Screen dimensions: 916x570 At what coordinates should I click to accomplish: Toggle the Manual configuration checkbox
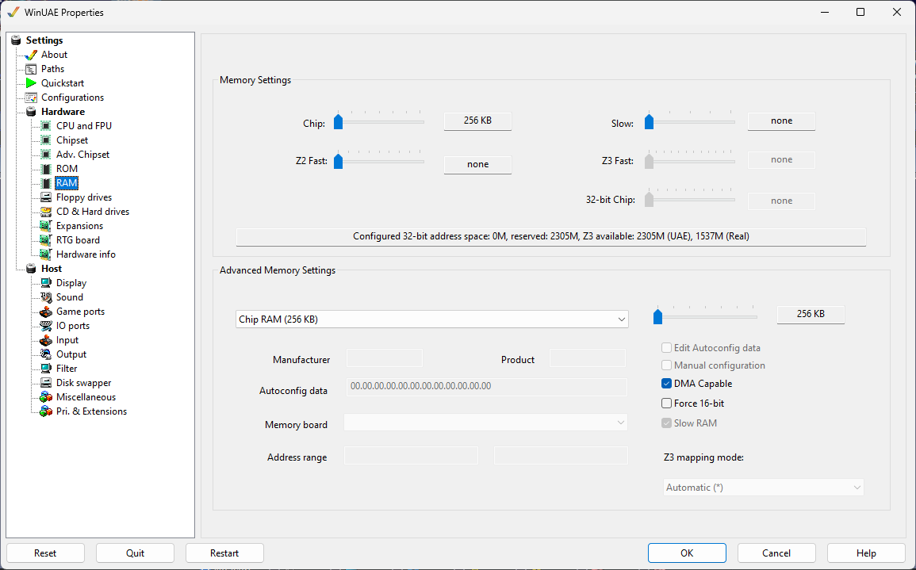(666, 365)
